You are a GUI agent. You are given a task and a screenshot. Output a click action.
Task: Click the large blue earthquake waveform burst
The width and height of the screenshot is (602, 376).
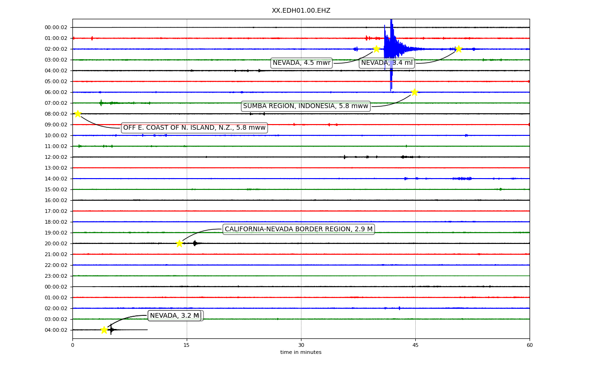(x=391, y=52)
